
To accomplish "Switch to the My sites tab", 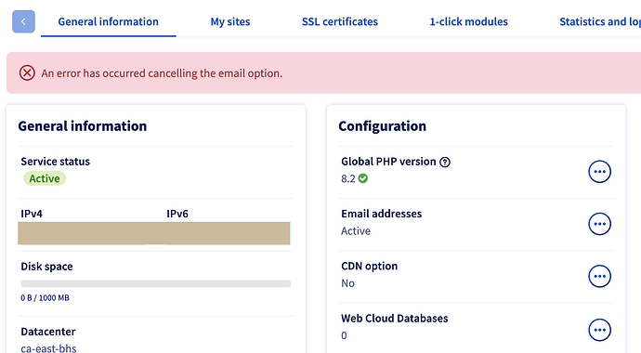I will (x=230, y=21).
